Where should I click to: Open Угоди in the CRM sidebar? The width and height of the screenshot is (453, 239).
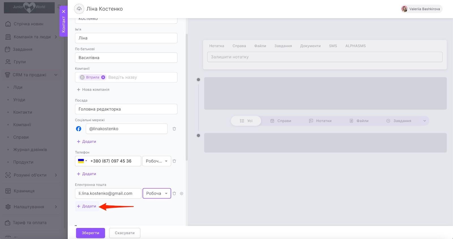[x=19, y=100]
